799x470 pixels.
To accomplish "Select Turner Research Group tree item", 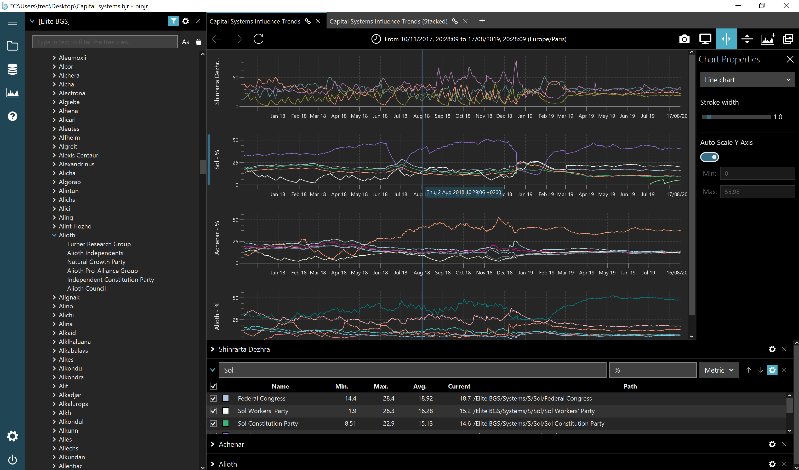I will [99, 244].
